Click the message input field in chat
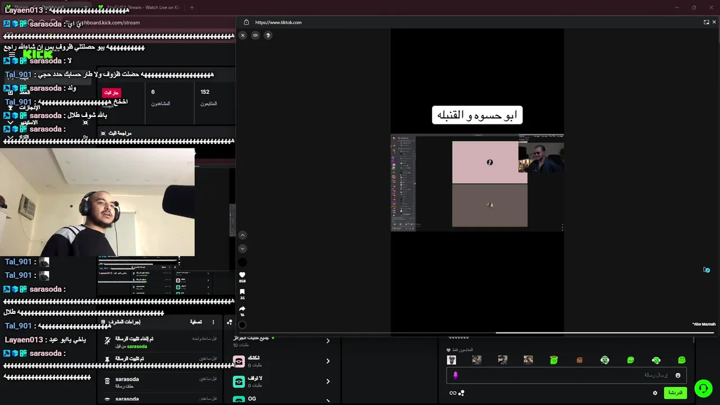Screen dimensions: 720x405 point(565,375)
